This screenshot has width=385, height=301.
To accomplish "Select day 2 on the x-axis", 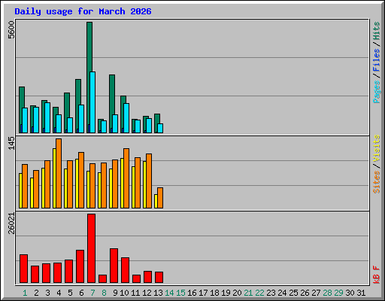I will tap(36, 293).
